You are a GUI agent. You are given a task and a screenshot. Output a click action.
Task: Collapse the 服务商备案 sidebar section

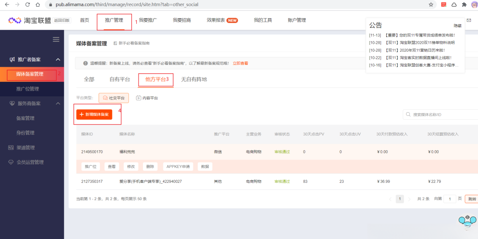click(x=58, y=103)
